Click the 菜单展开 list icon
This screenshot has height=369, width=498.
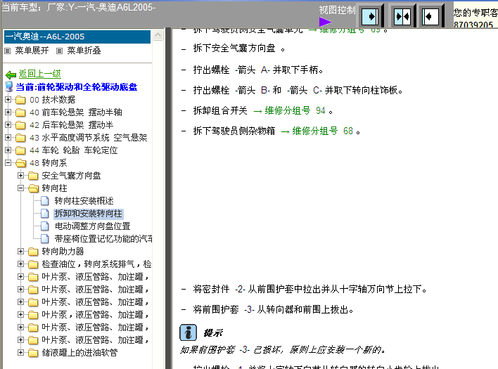click(x=8, y=51)
